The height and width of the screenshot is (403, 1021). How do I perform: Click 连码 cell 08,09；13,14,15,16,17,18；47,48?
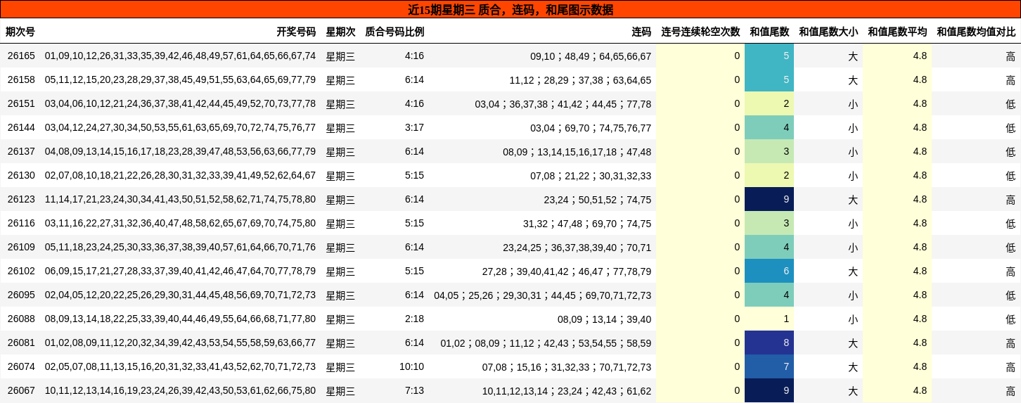tap(577, 151)
